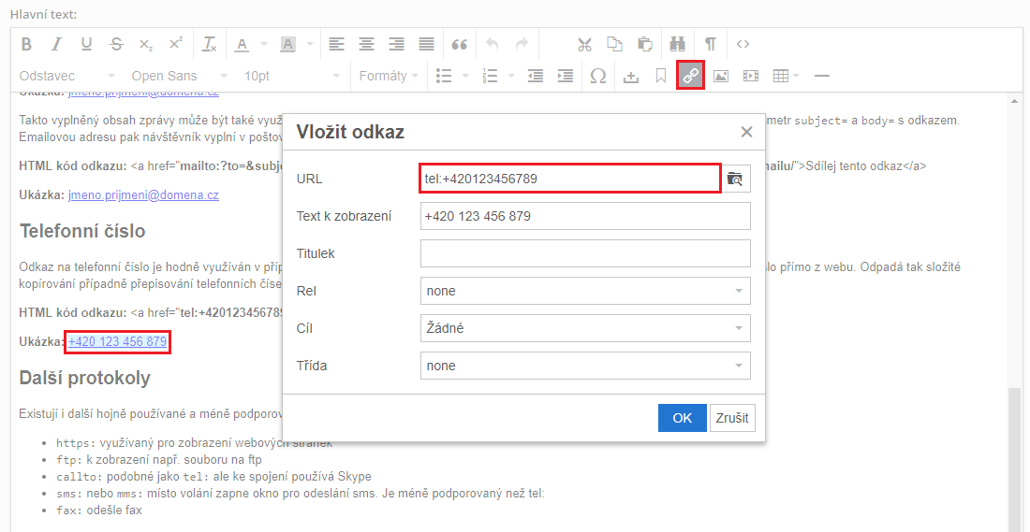Click the Zrušit cancel button
Screen dimensions: 1030x532
[x=732, y=418]
